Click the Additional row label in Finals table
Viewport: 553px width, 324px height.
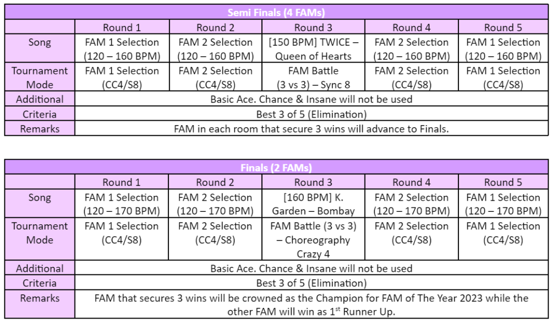(x=39, y=268)
